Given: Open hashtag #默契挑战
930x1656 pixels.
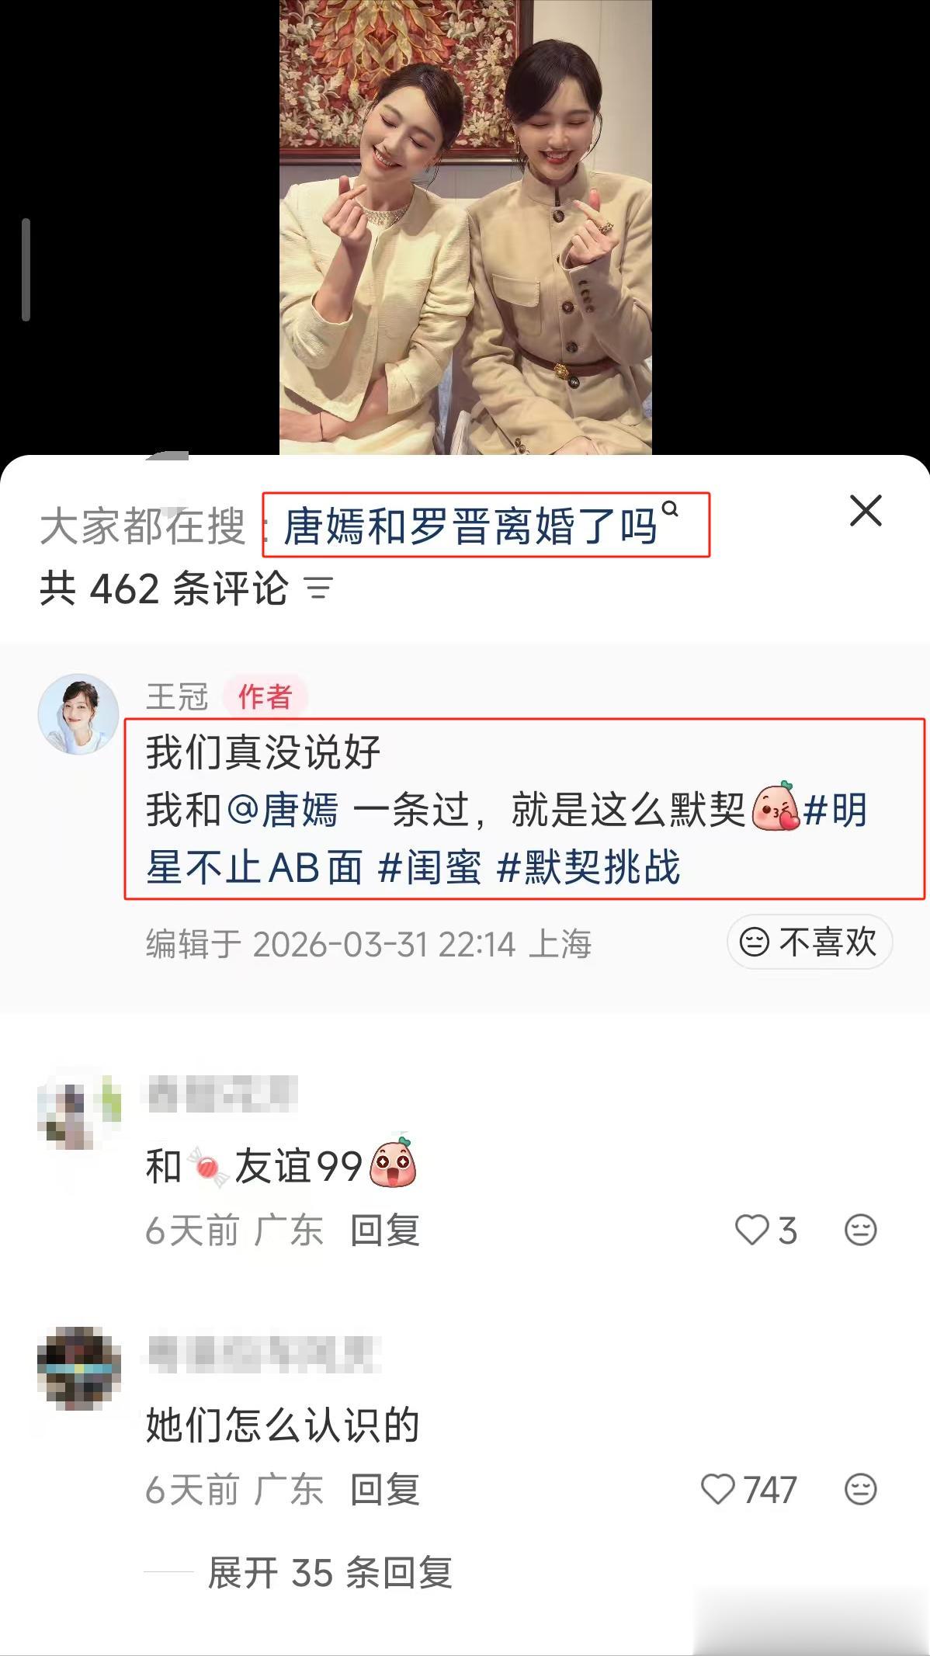Looking at the screenshot, I should coord(588,867).
